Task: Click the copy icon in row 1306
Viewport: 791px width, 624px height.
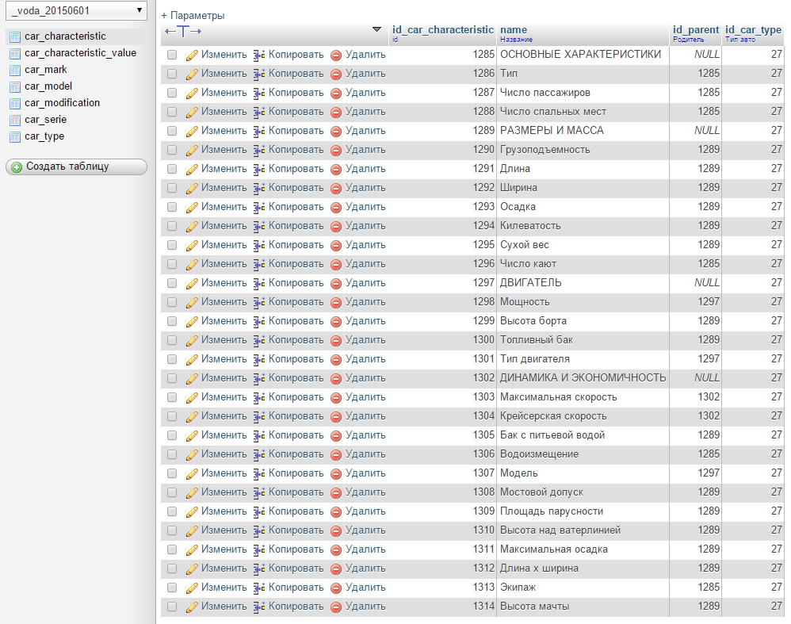Action: [x=259, y=455]
